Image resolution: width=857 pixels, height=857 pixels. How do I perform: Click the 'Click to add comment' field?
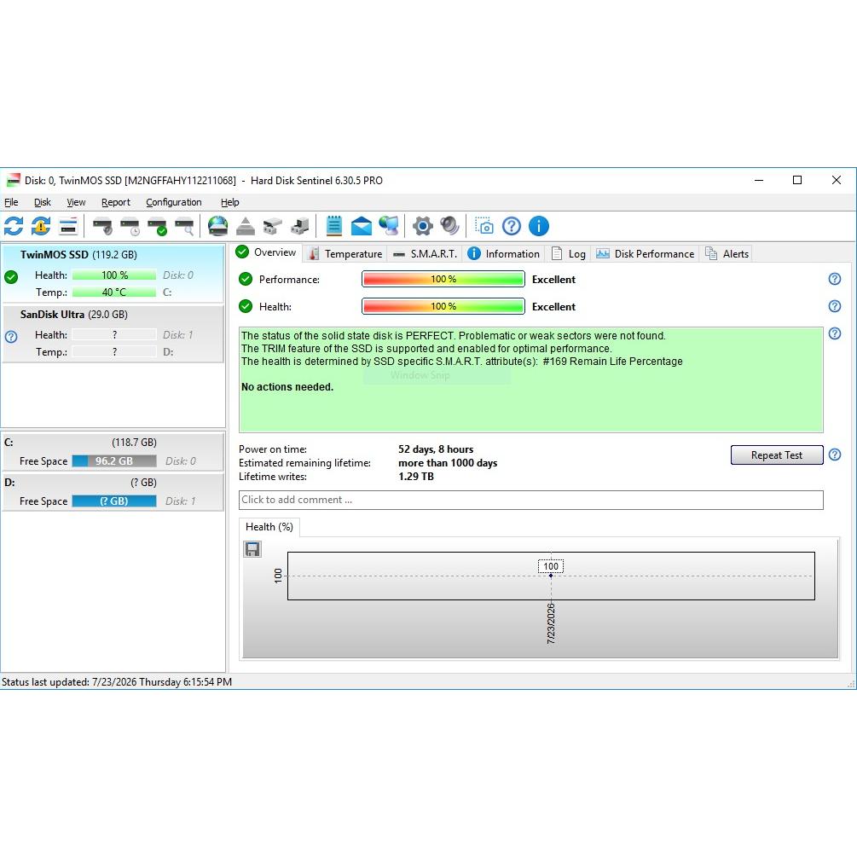click(x=530, y=500)
